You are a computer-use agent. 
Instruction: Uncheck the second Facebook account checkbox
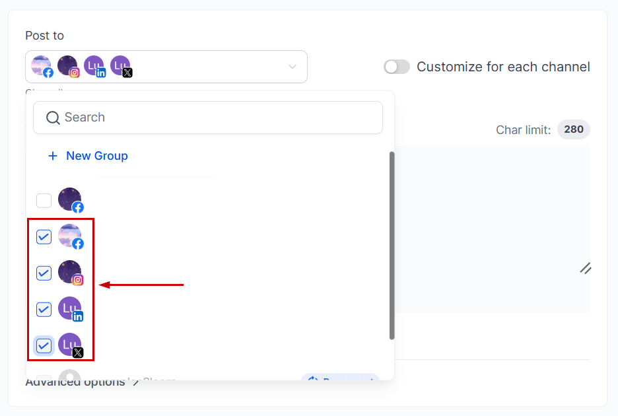[x=44, y=236]
